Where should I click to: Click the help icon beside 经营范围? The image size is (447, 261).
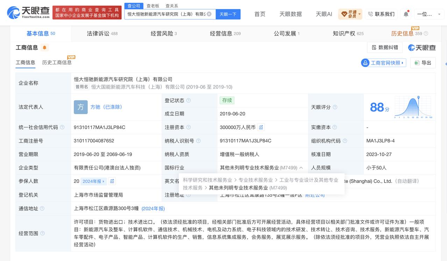42,233
